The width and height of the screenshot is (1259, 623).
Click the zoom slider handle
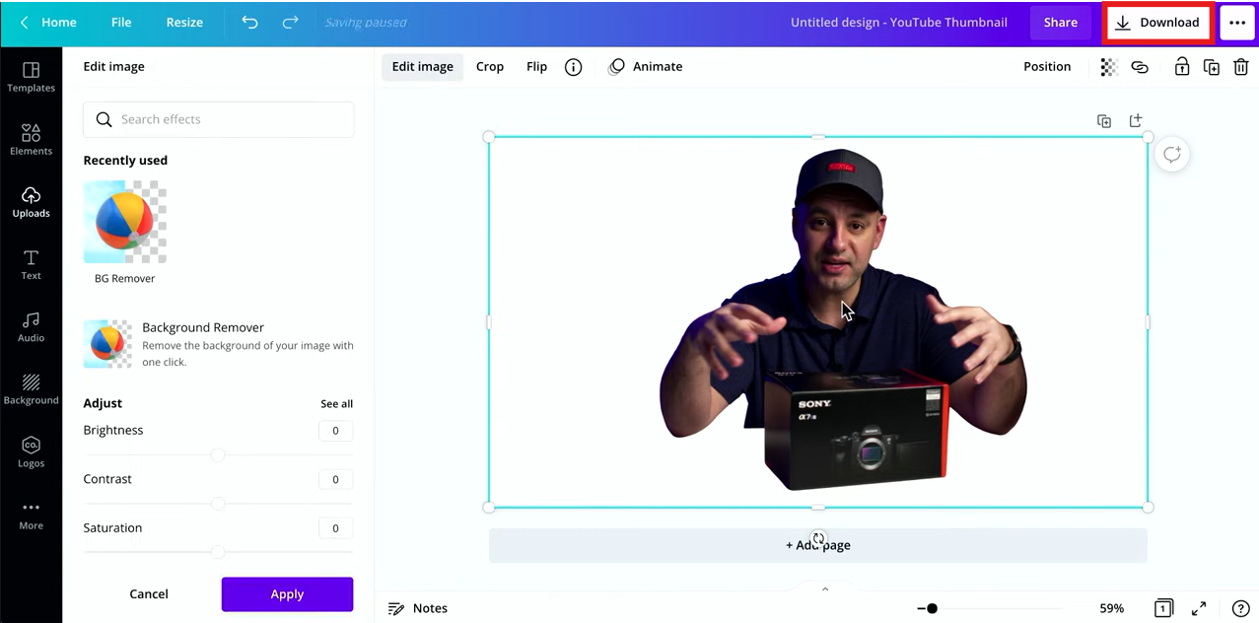(932, 608)
